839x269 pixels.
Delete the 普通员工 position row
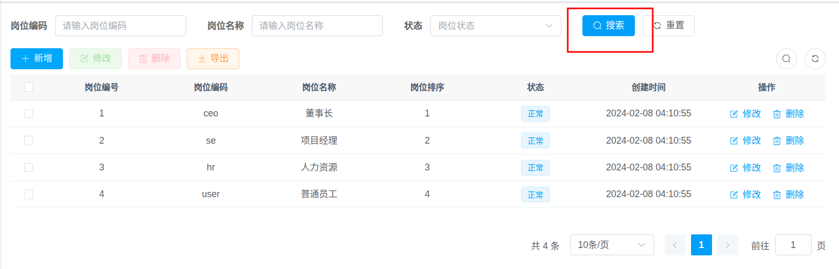788,195
